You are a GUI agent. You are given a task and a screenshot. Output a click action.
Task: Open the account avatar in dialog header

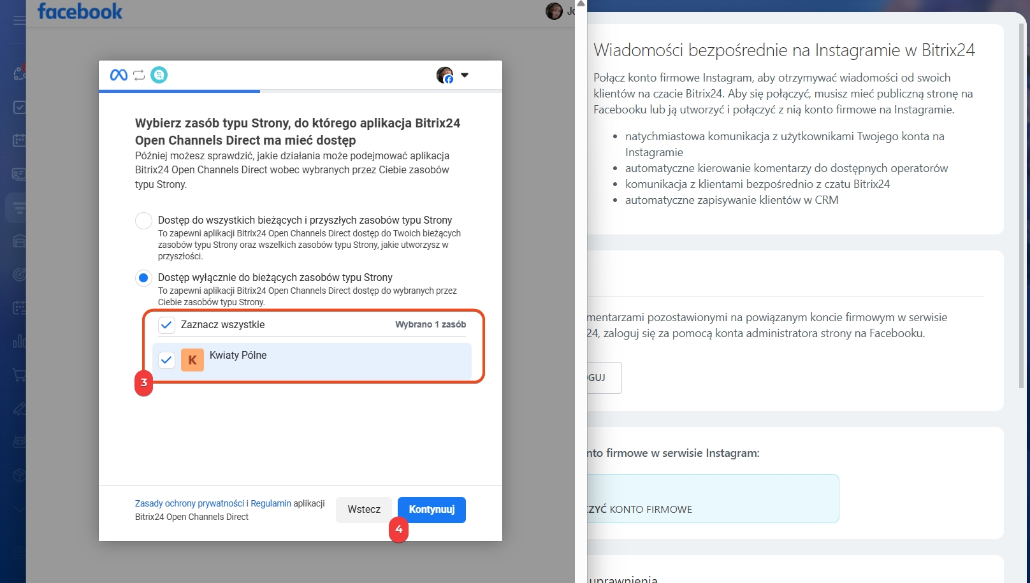[x=445, y=75]
